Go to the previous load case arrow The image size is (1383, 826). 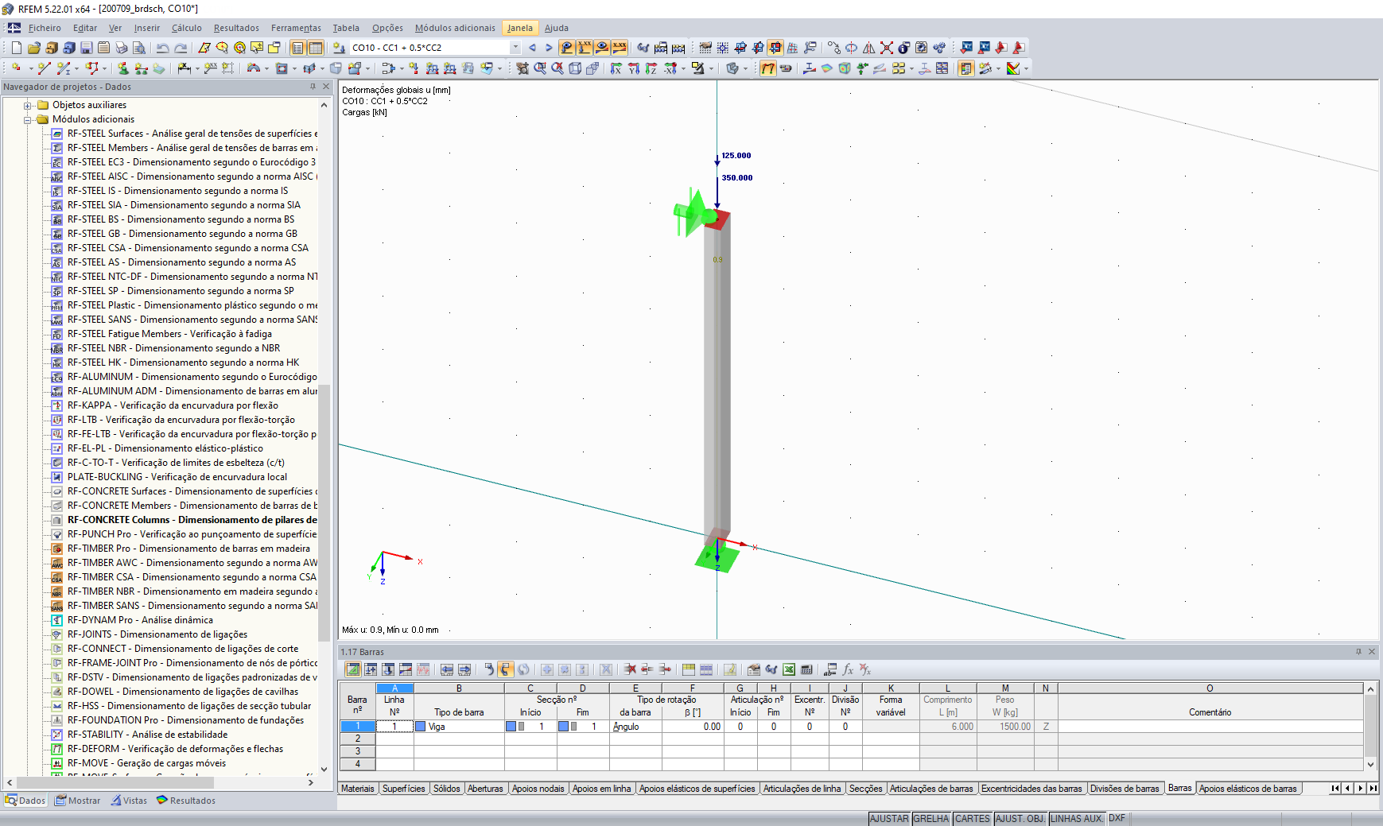(x=532, y=48)
